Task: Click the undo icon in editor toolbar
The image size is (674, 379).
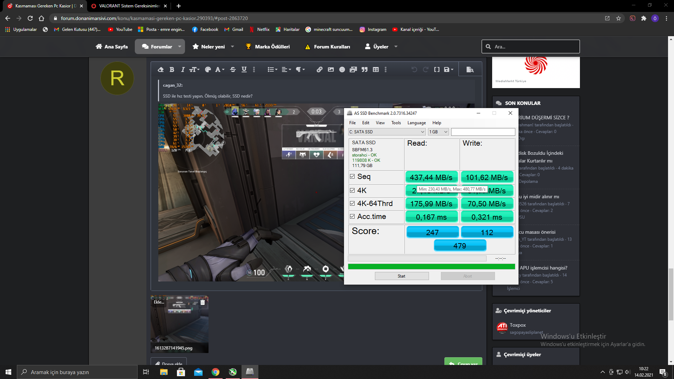Action: point(414,69)
